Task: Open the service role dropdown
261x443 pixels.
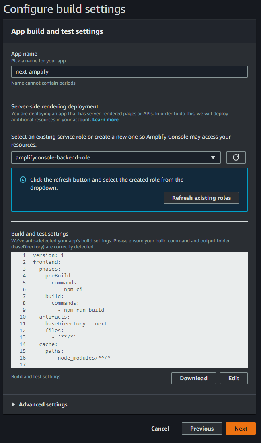Action: (116, 157)
